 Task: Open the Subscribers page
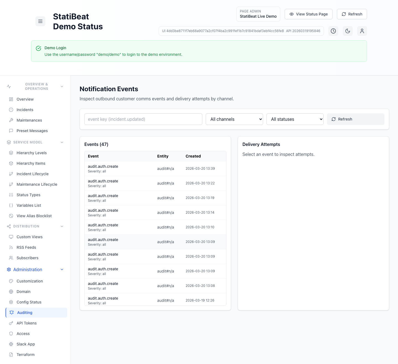(27, 258)
